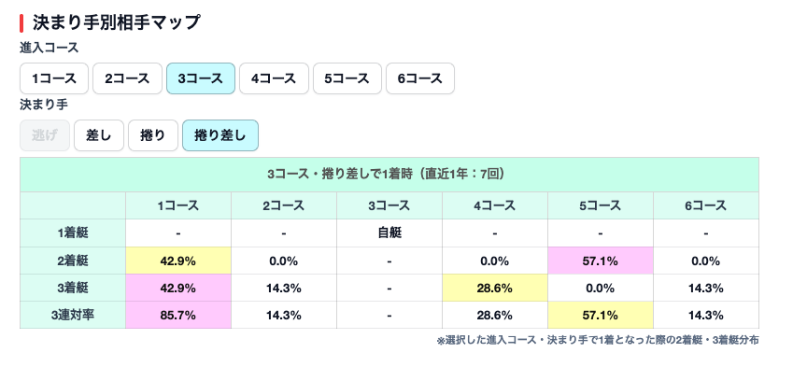Select the 差し winning move button

click(x=99, y=135)
